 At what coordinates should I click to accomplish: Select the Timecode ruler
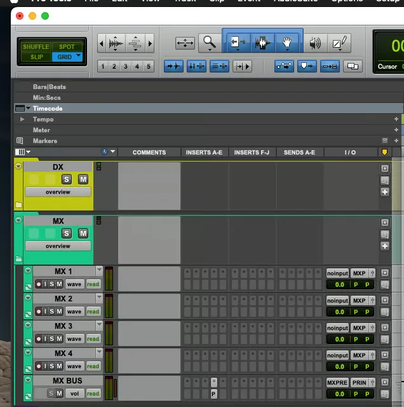coord(208,108)
